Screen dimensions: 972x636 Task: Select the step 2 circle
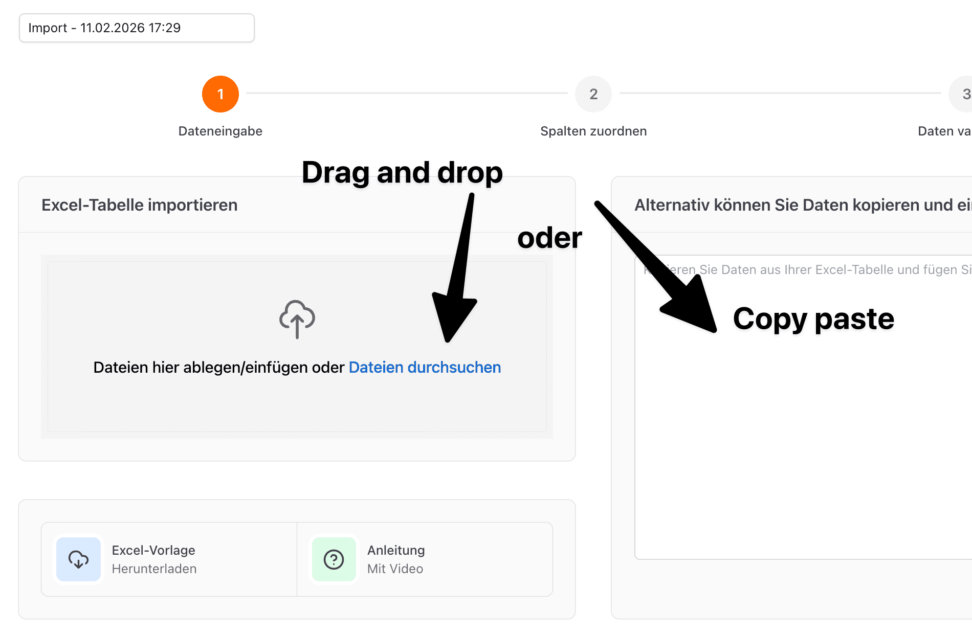click(x=593, y=94)
